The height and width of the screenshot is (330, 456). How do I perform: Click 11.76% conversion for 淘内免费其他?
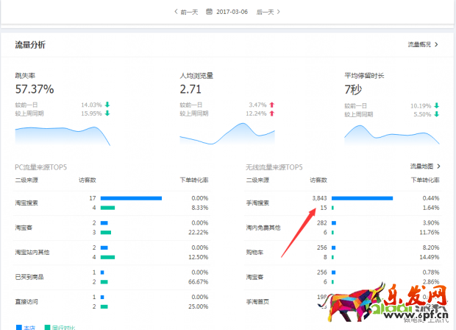coord(430,233)
